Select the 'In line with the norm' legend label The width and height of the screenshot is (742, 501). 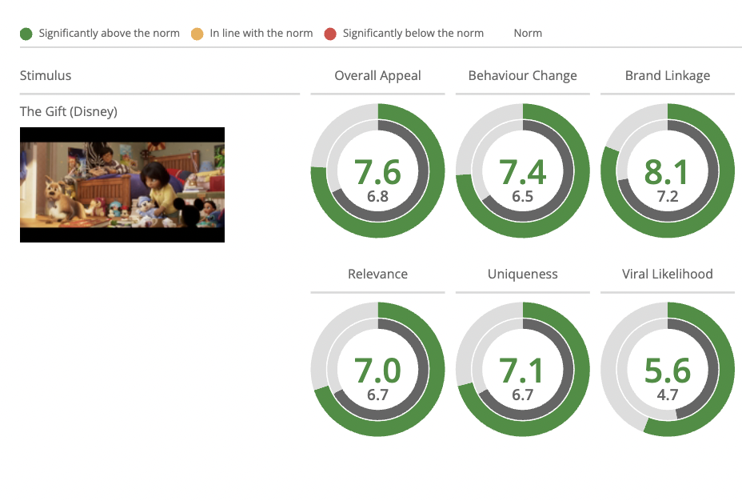pos(261,33)
